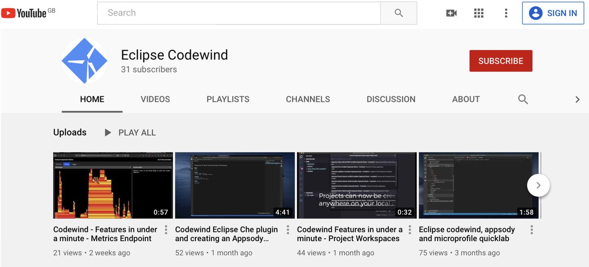
Task: Open options menu for quicklab video
Action: click(532, 230)
